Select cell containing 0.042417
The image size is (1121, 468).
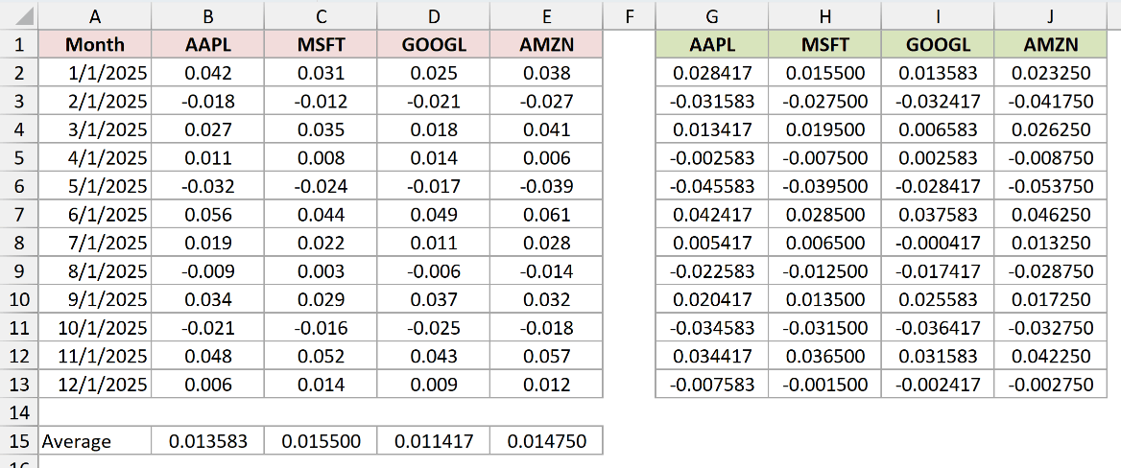point(712,215)
